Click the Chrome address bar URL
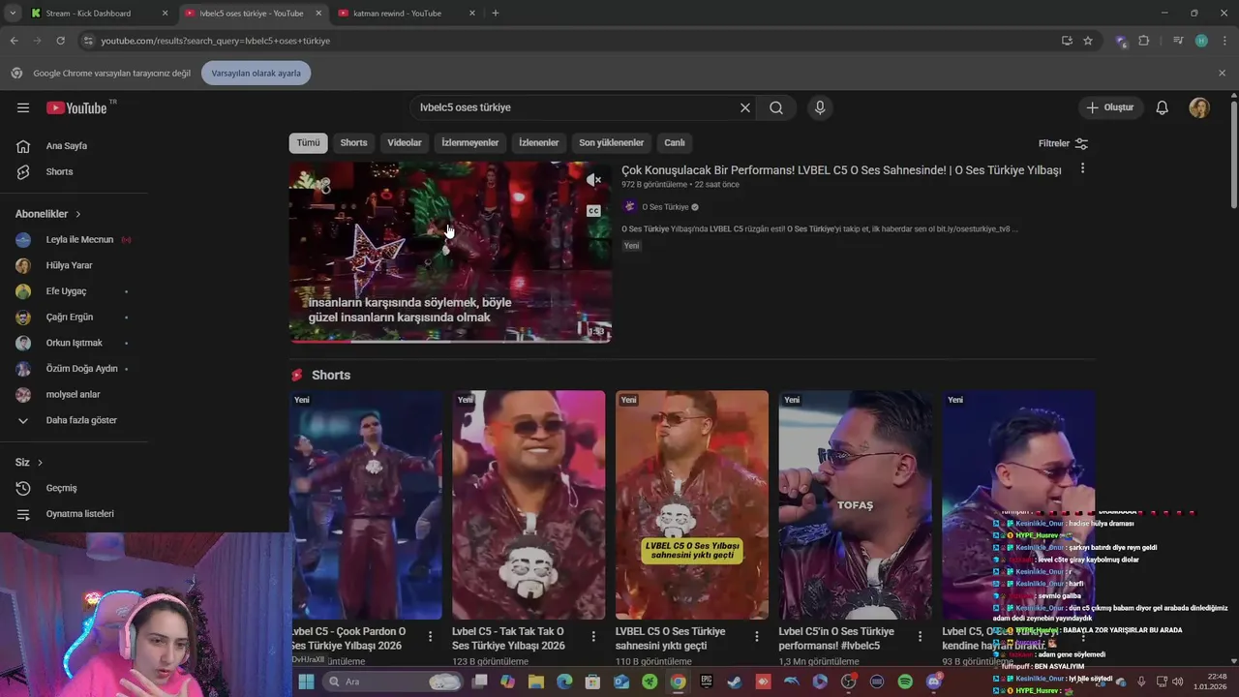This screenshot has height=697, width=1239. point(216,41)
